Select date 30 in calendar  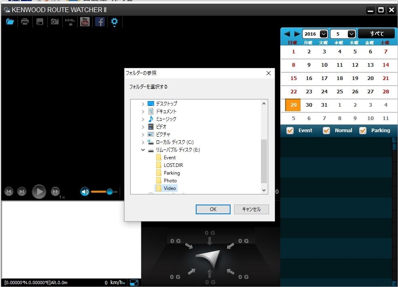click(309, 105)
